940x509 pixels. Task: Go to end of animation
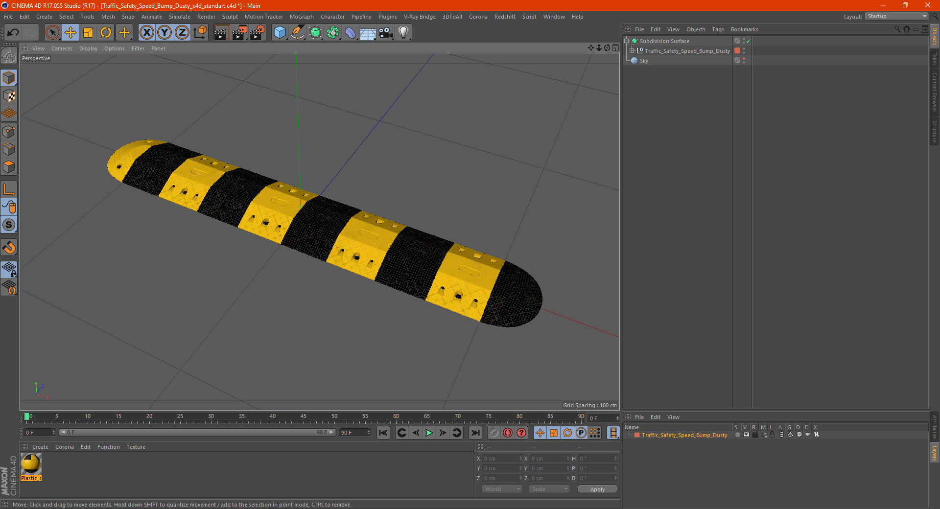coord(475,433)
